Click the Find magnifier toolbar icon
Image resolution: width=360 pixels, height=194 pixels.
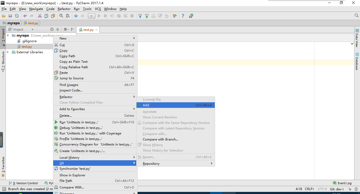(x=61, y=16)
